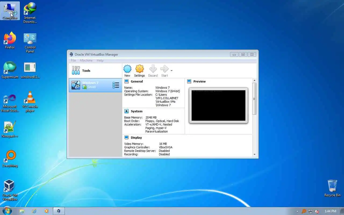Click the details pane scrollbar thumb
The image size is (344, 215).
[x=255, y=99]
